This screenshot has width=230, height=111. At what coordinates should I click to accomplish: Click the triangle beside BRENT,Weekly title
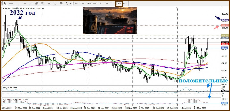click(3, 8)
